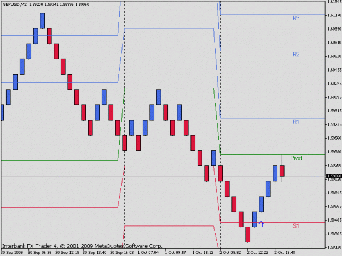The image size is (342, 256).
Task: Click the last red candle with wicks
Action: click(282, 171)
